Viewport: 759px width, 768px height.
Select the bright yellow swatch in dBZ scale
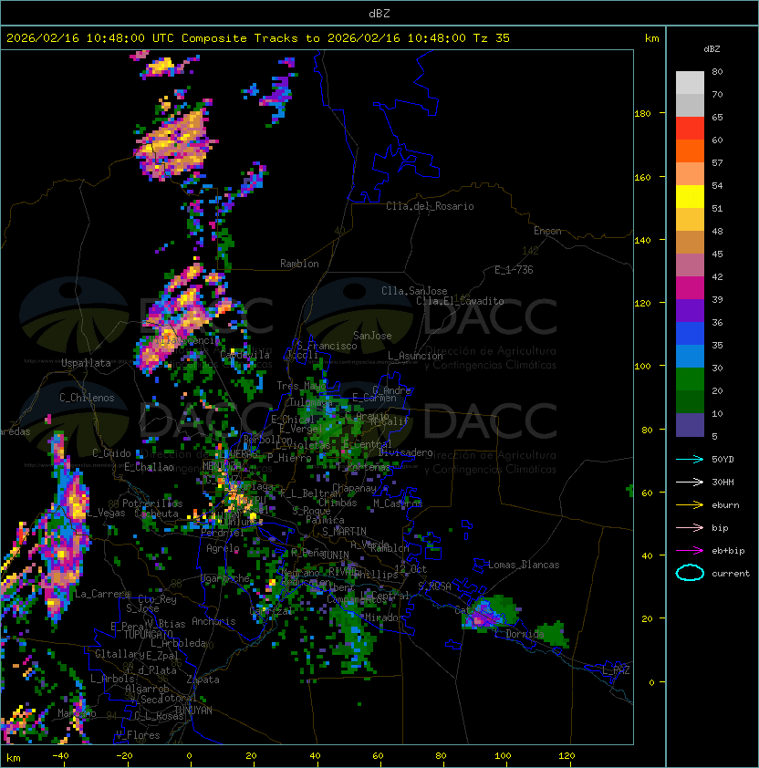(690, 197)
